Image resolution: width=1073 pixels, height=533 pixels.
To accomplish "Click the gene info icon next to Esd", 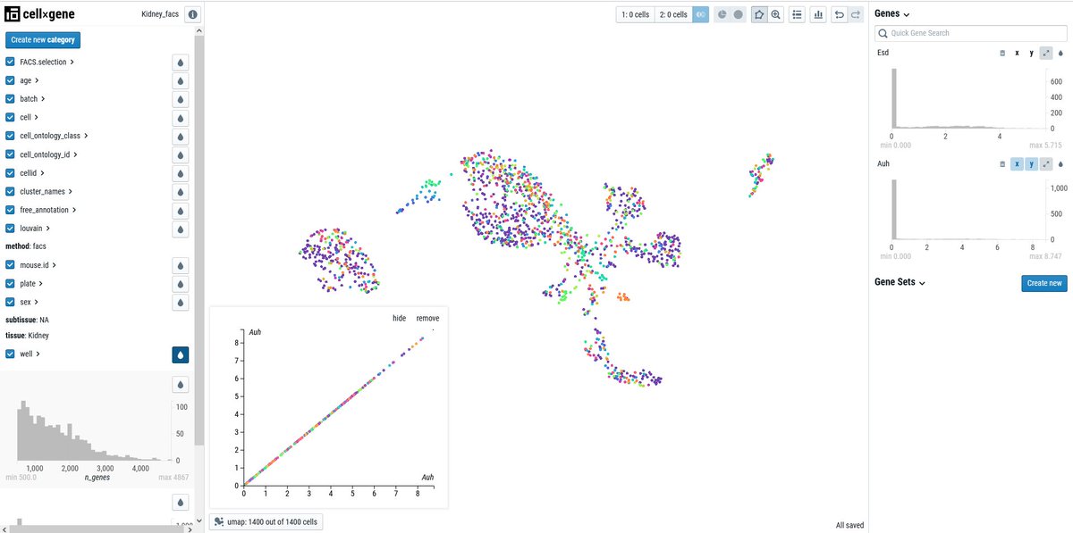I will pos(1001,53).
